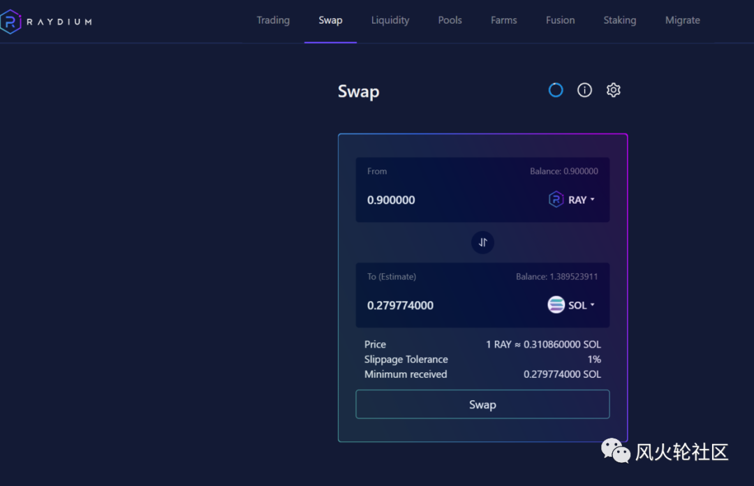Click the RAY token logo icon

(556, 199)
